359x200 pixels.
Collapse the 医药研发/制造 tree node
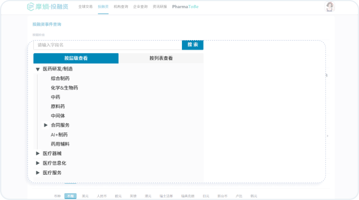pyautogui.click(x=38, y=69)
